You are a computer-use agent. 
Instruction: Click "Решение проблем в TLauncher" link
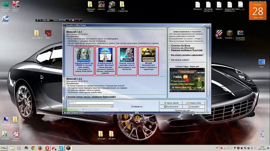coord(186,50)
